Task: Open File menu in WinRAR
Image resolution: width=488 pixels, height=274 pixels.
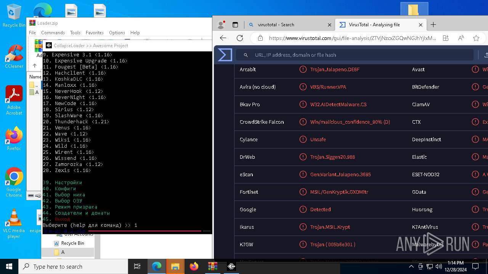Action: coord(32,33)
